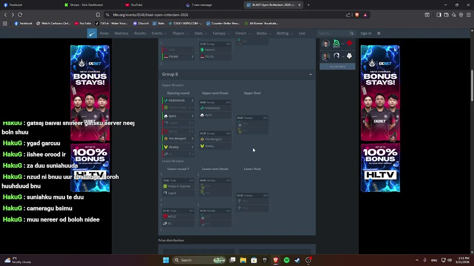Go back with the browser back arrow

pos(5,15)
